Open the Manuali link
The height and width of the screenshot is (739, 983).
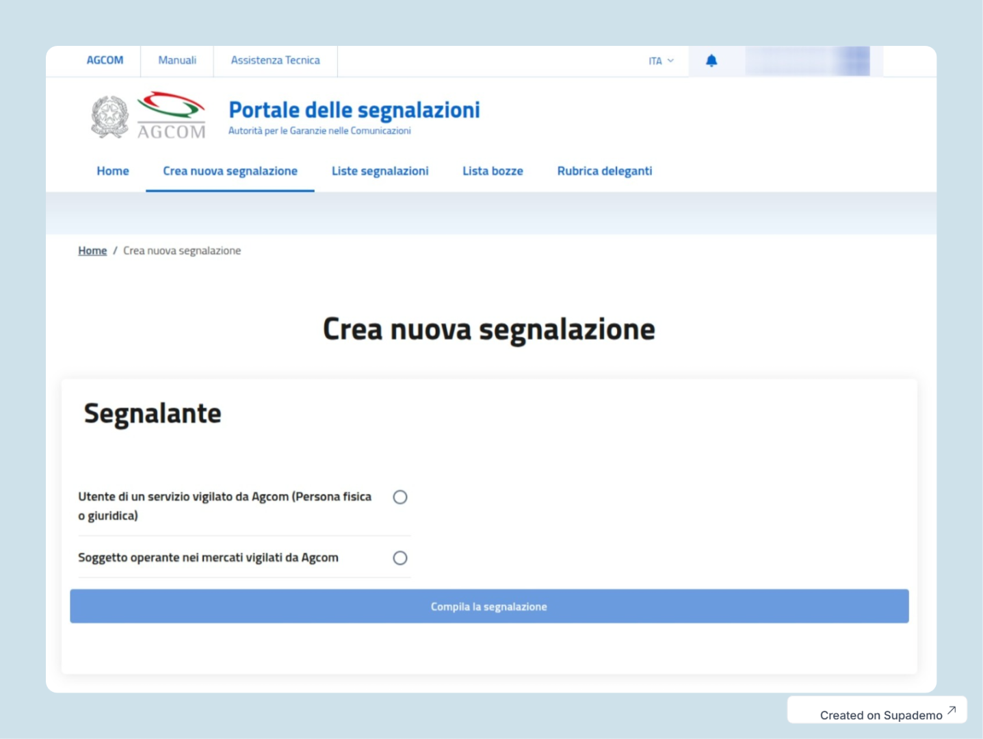tap(177, 60)
